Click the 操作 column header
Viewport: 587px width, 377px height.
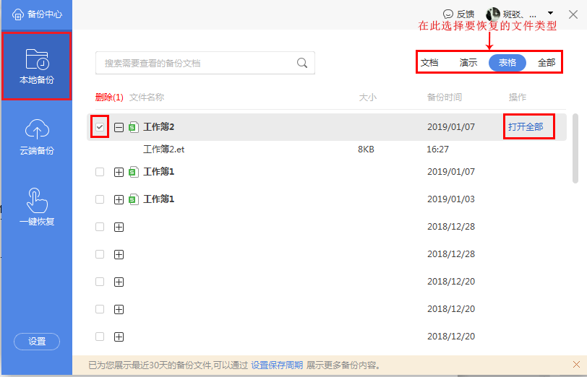pyautogui.click(x=518, y=97)
